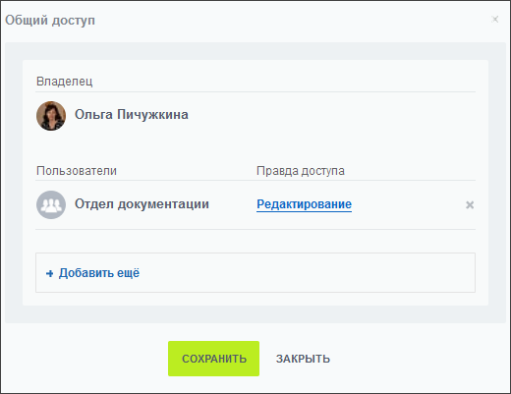Select the owner name Ольга Пичужкина
The image size is (511, 394).
click(x=132, y=115)
